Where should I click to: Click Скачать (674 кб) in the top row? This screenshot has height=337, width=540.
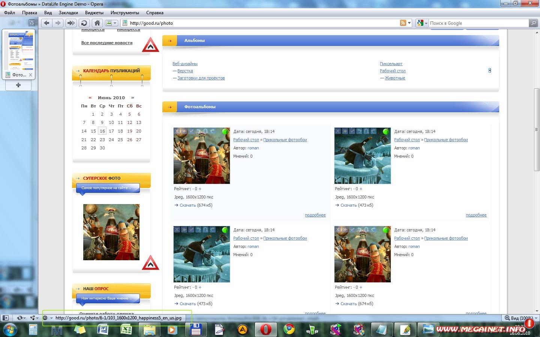193,205
